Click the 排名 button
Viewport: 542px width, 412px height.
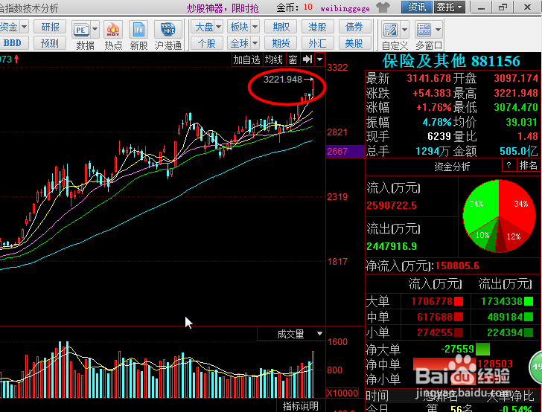pyautogui.click(x=528, y=165)
